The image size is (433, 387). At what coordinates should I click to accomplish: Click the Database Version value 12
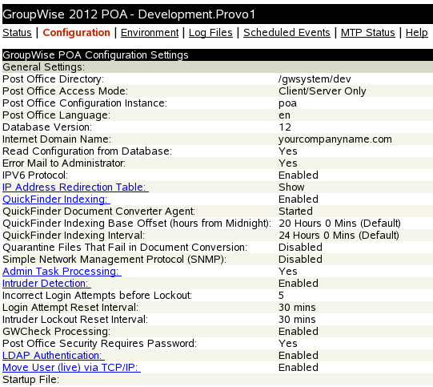coord(285,127)
